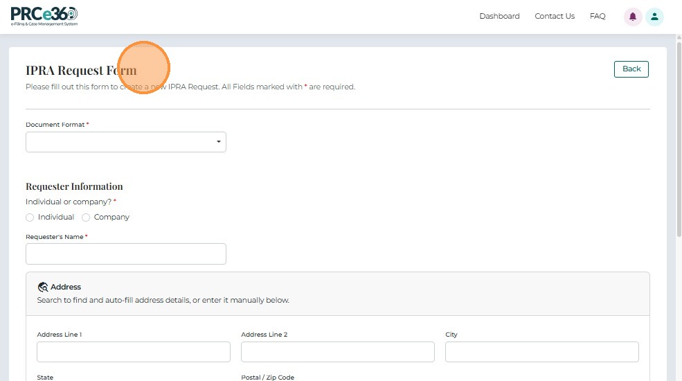Click the page vertical scrollbar
The height and width of the screenshot is (381, 682).
[679, 139]
